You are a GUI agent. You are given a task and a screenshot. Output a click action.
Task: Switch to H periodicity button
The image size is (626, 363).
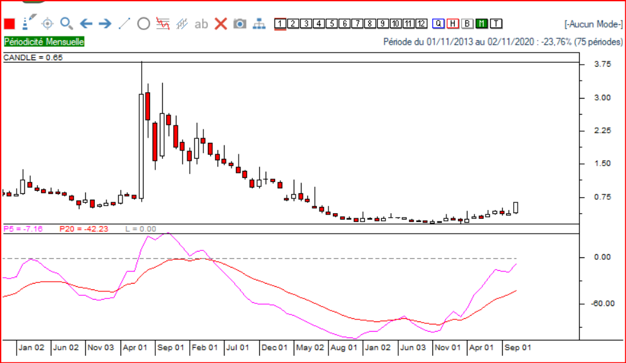(x=453, y=24)
